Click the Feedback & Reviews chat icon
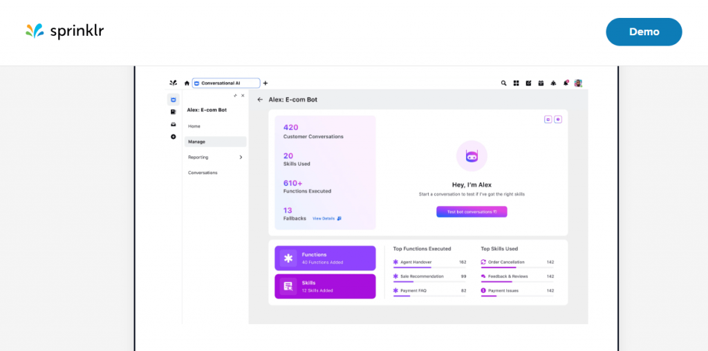Screen dimensions: 708x351 click(x=483, y=276)
